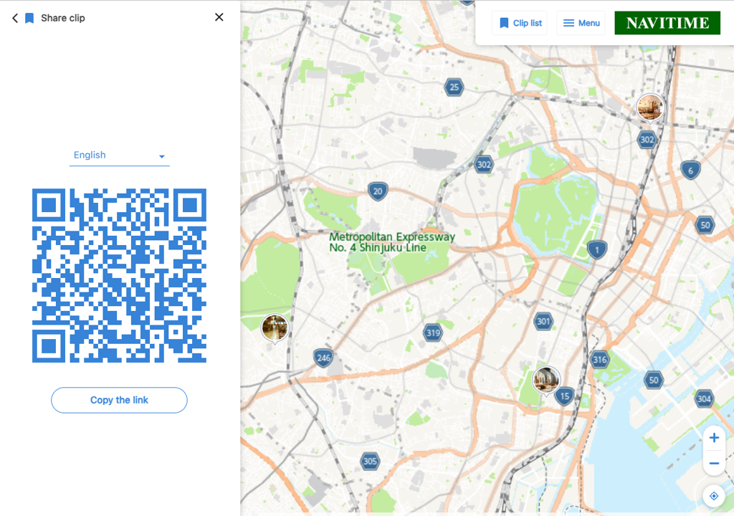Click the Share clip panel title
The height and width of the screenshot is (516, 734).
tap(63, 18)
